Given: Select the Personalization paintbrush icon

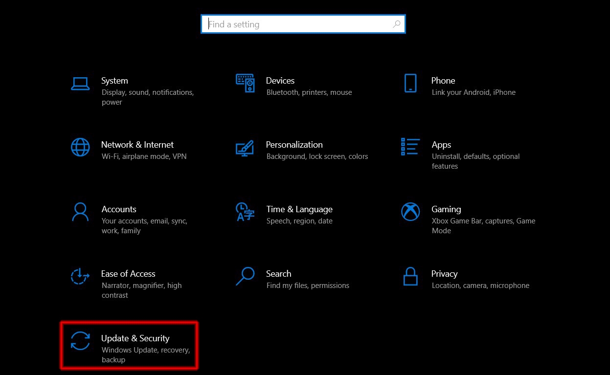Looking at the screenshot, I should click(245, 148).
